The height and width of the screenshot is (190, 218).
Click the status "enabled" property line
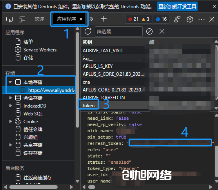(x=109, y=162)
